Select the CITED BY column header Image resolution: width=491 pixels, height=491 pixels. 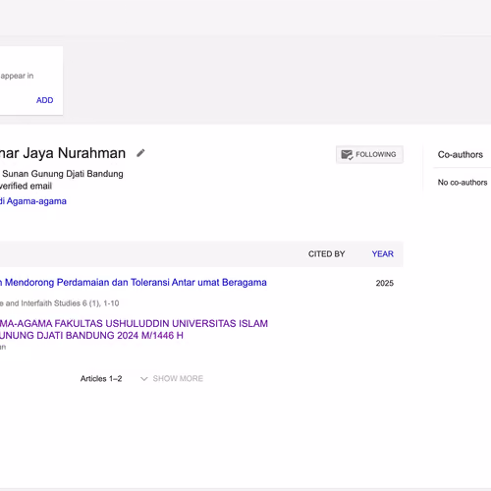click(x=326, y=254)
